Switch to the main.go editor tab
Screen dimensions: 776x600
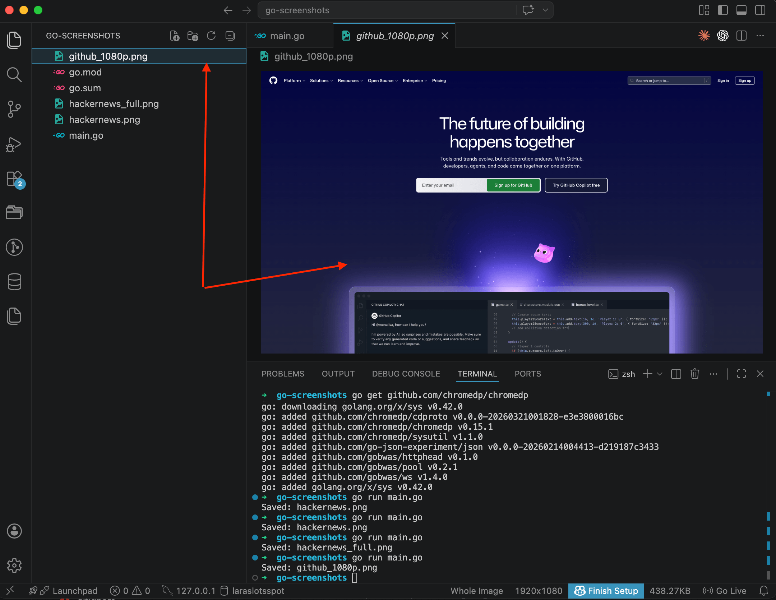click(287, 36)
